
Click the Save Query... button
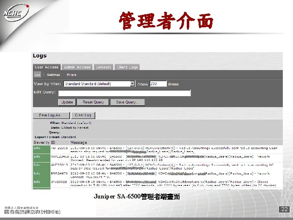[128, 102]
